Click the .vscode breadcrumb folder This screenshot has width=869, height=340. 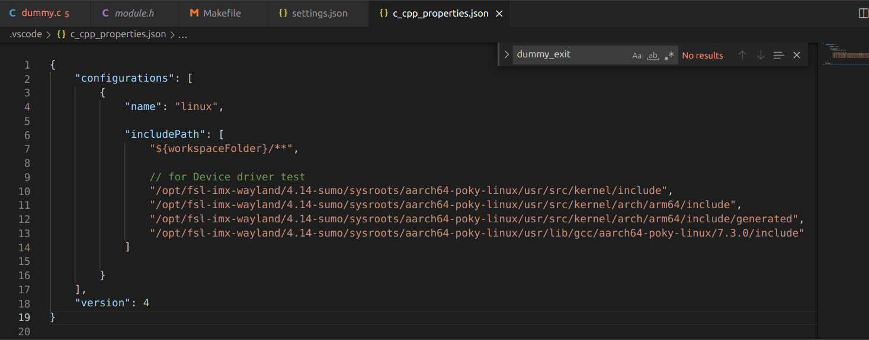(x=25, y=34)
